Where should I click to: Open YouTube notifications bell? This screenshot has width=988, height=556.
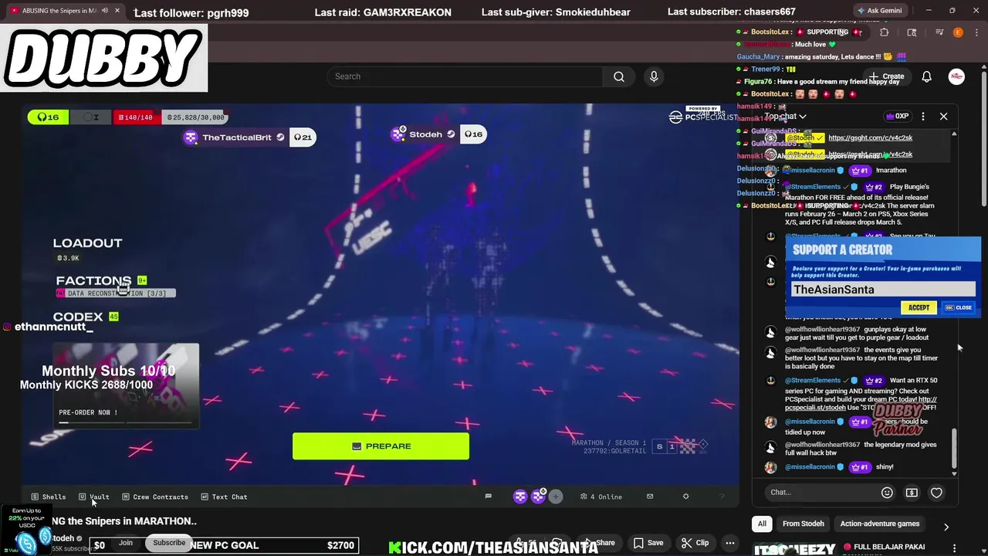(x=926, y=76)
